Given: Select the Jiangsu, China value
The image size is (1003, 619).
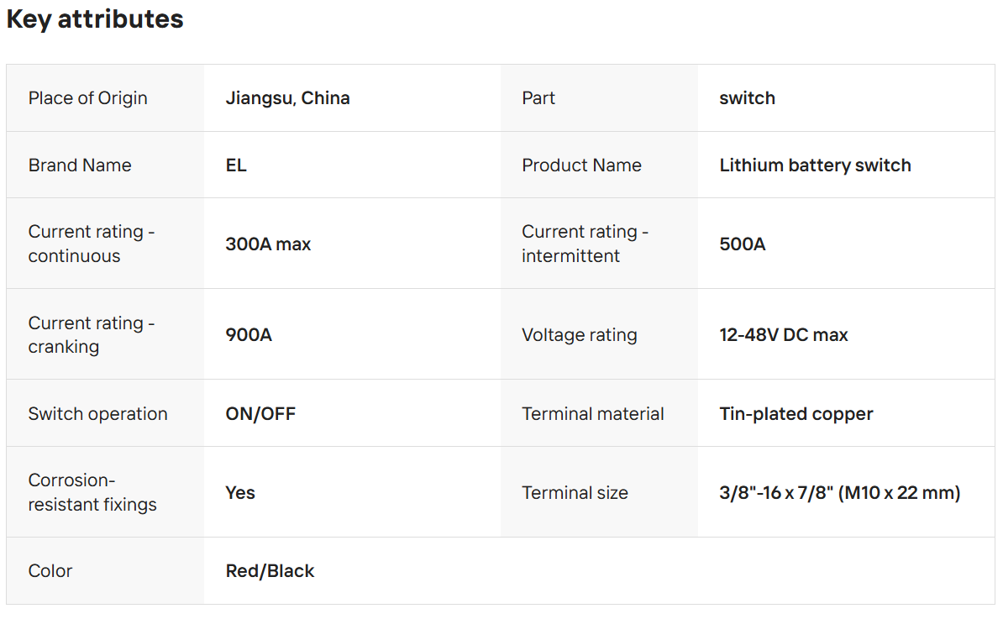Looking at the screenshot, I should coord(287,98).
